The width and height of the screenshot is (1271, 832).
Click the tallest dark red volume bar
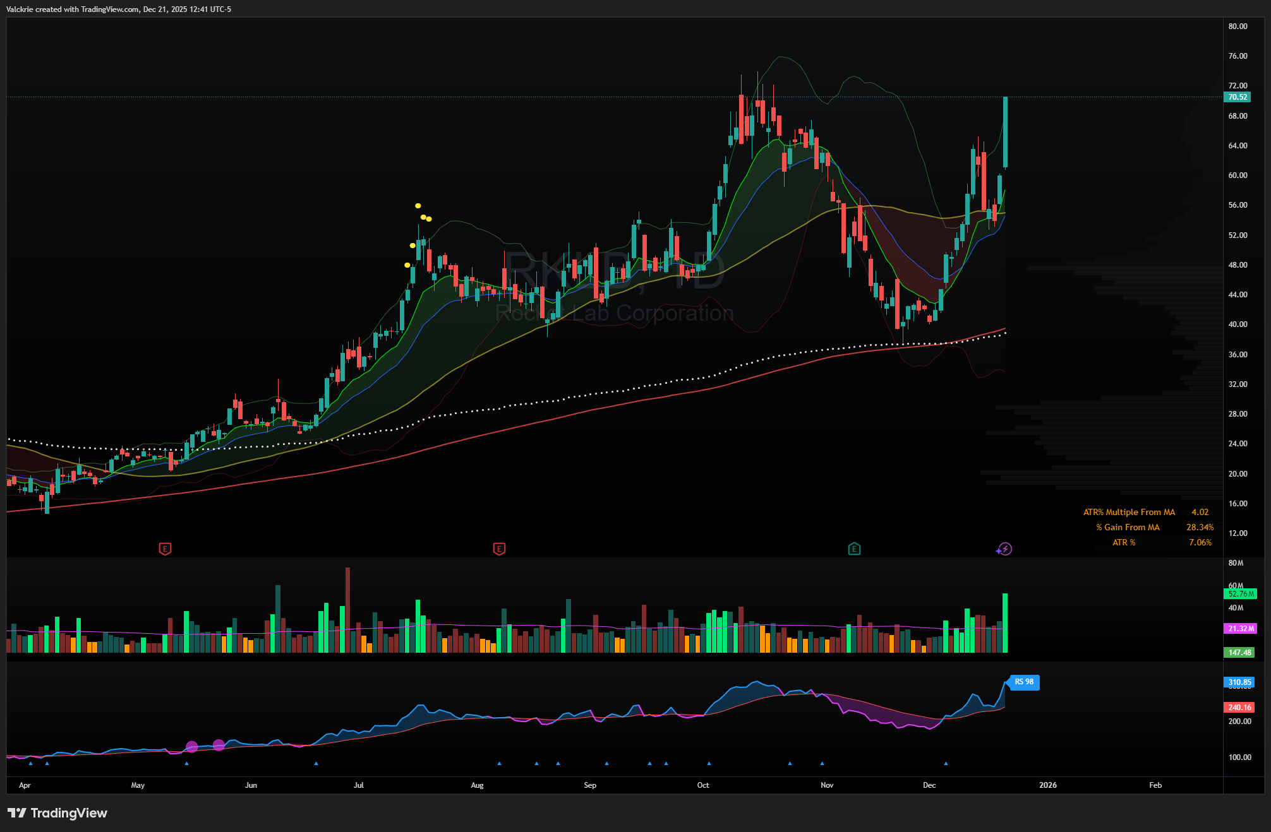(347, 609)
